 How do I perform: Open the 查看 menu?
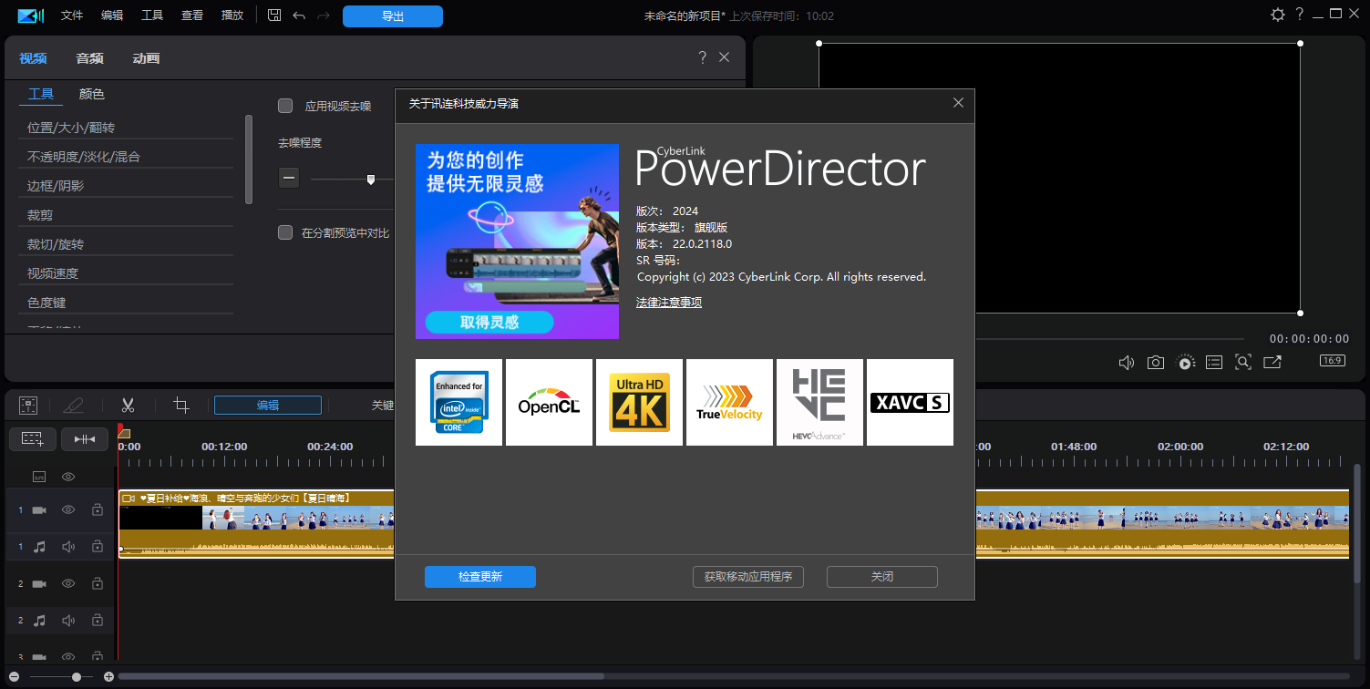coord(192,15)
